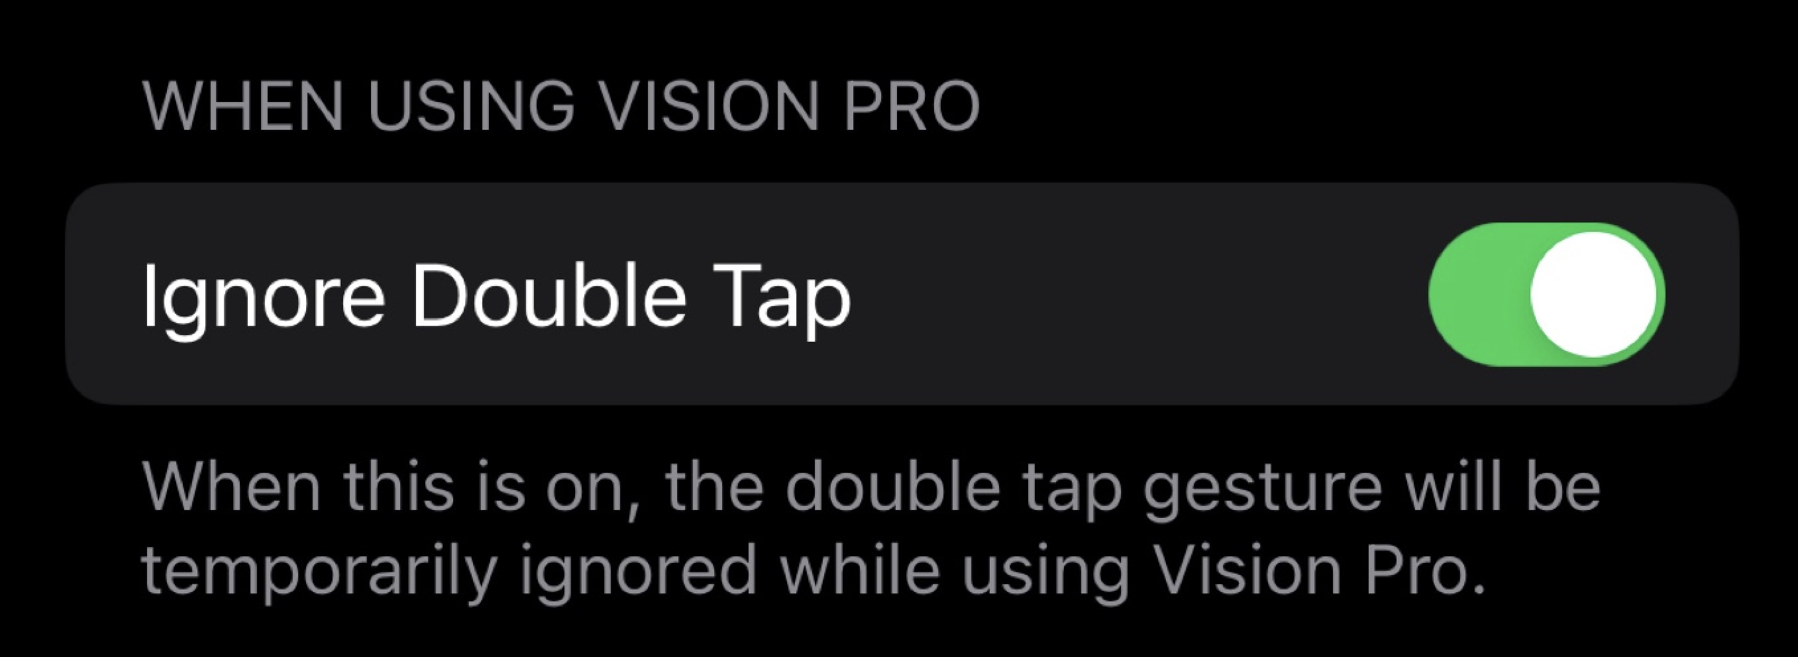Click the word 'Tap' in the row label
This screenshot has height=657, width=1798.
(780, 298)
